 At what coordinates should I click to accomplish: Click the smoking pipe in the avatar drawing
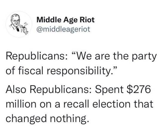[22, 27]
